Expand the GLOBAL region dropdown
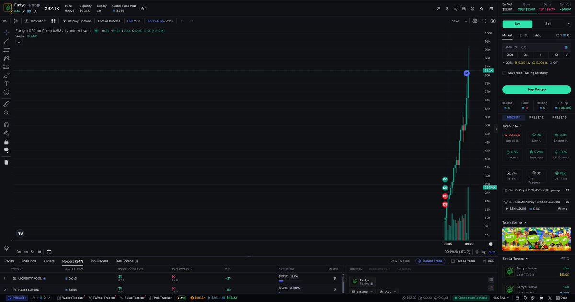The image size is (575, 302). [x=502, y=298]
